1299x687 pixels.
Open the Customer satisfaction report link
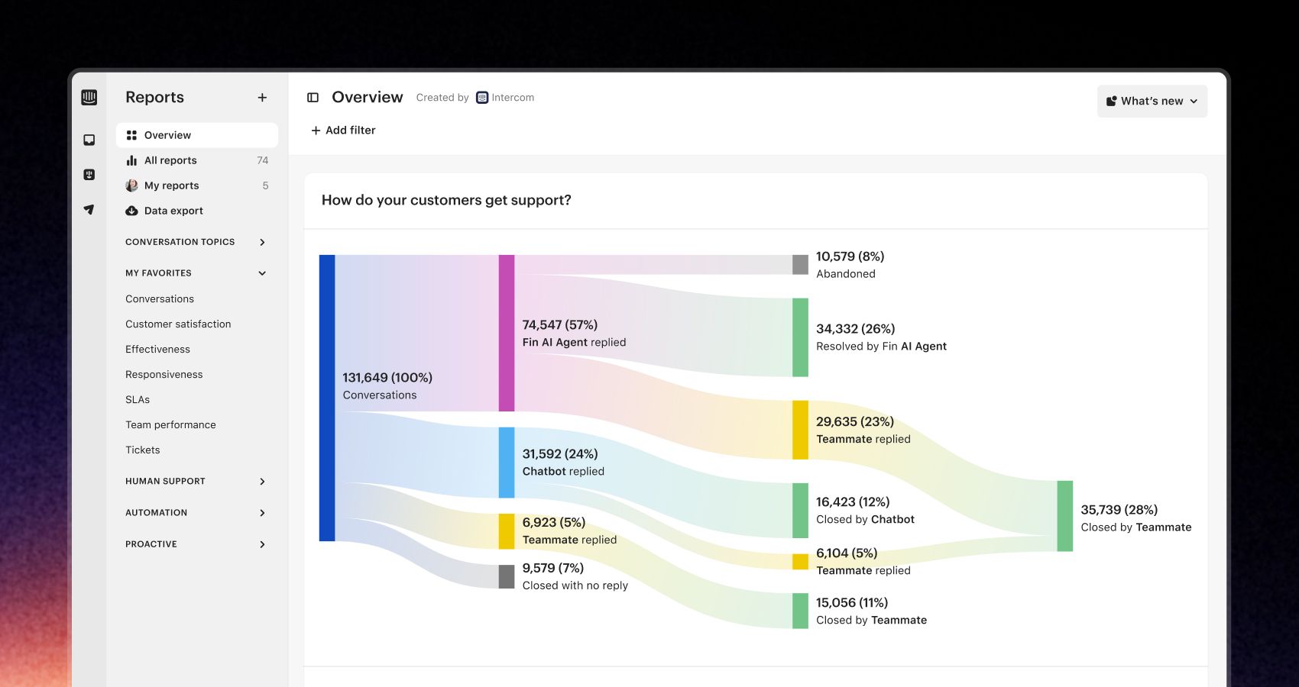(x=178, y=324)
